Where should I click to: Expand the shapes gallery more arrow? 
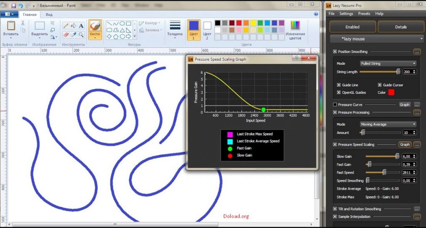135,36
